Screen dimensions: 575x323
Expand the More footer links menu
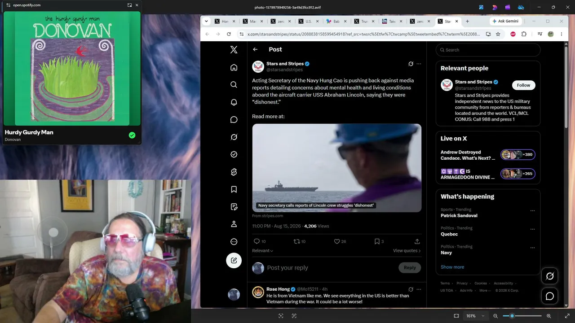coord(485,290)
